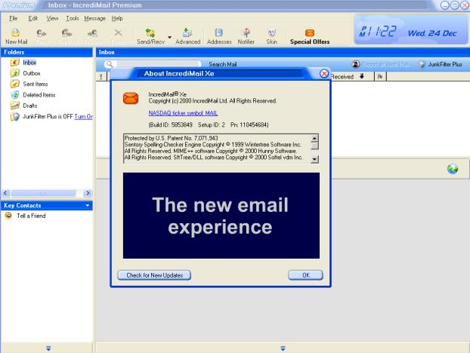
Task: Open the Message menu
Action: (94, 18)
